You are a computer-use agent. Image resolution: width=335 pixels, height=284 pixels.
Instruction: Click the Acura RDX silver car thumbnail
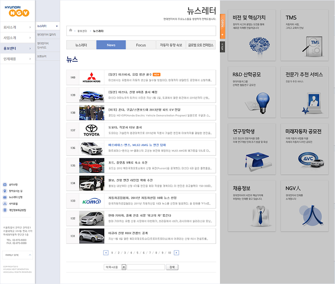[92, 236]
